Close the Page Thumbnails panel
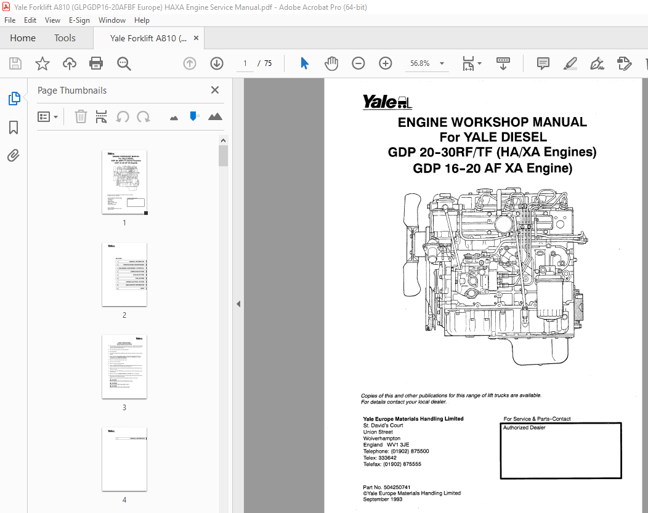 pyautogui.click(x=215, y=90)
